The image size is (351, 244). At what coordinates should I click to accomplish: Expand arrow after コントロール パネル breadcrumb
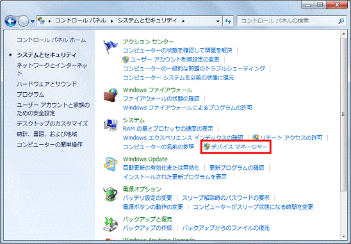[x=111, y=21]
